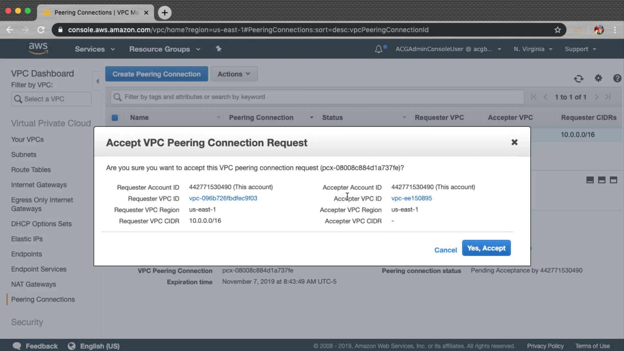Open the notifications bell
624x351 pixels.
(379, 49)
